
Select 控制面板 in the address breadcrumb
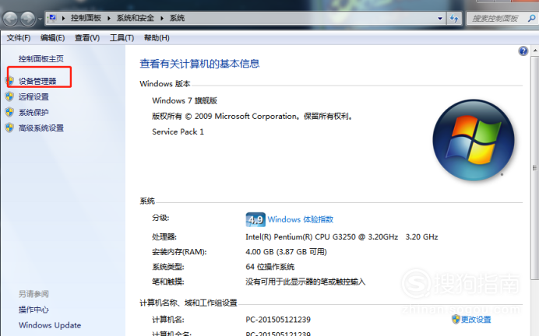tap(86, 18)
